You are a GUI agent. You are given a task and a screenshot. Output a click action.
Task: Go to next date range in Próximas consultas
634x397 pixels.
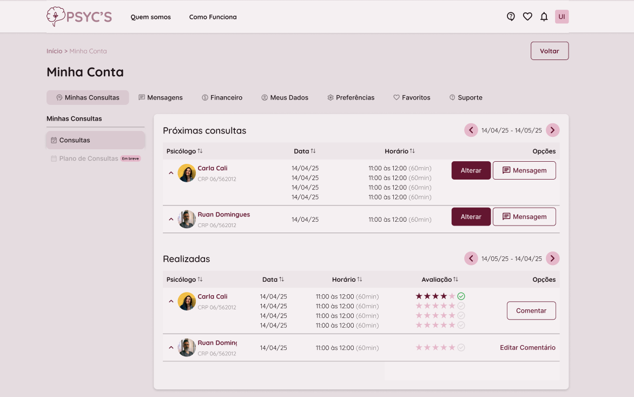[552, 130]
